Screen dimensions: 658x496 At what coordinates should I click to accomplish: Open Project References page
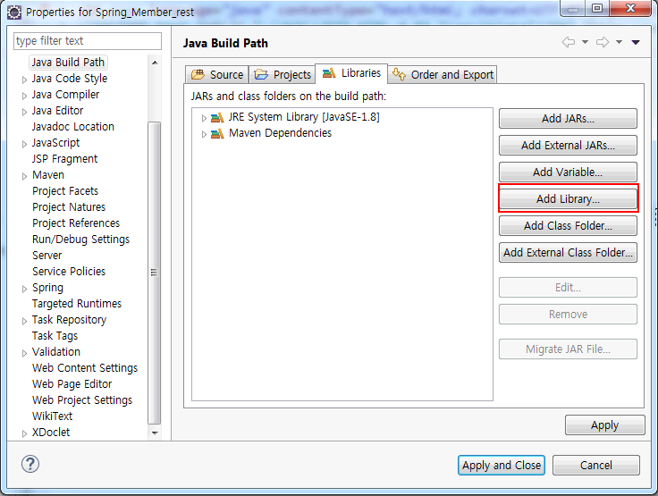[76, 223]
